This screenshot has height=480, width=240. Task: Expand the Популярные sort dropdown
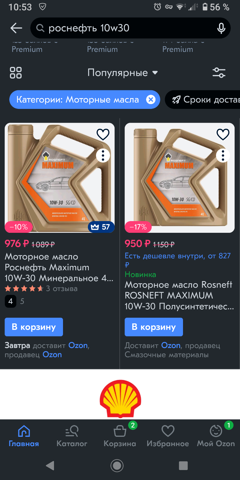122,73
